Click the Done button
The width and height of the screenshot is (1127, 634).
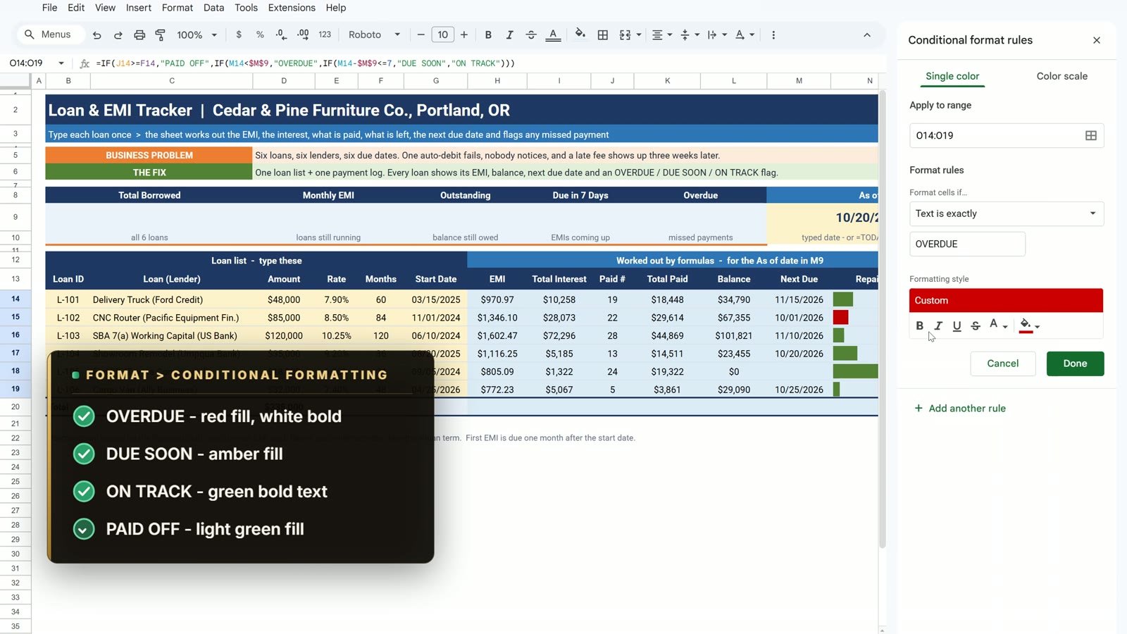coord(1075,363)
